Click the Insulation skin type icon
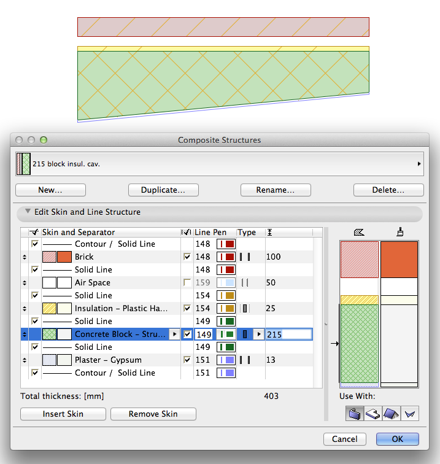This screenshot has width=440, height=464. tap(245, 308)
